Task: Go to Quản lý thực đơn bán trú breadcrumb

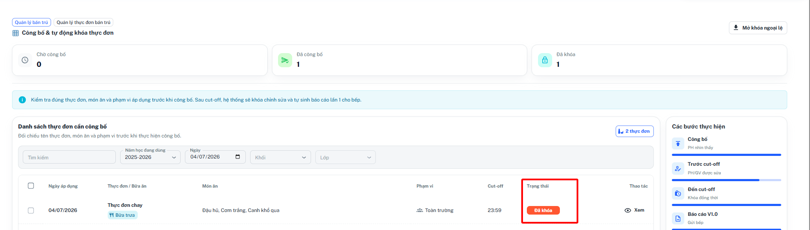Action: click(x=83, y=22)
